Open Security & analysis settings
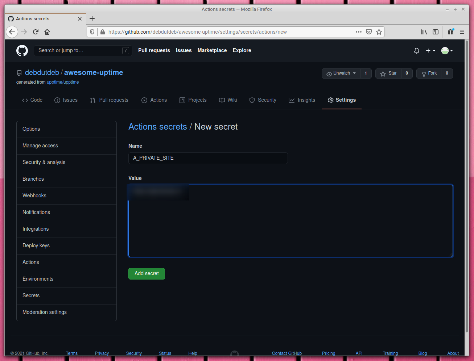This screenshot has width=474, height=361. [x=66, y=163]
